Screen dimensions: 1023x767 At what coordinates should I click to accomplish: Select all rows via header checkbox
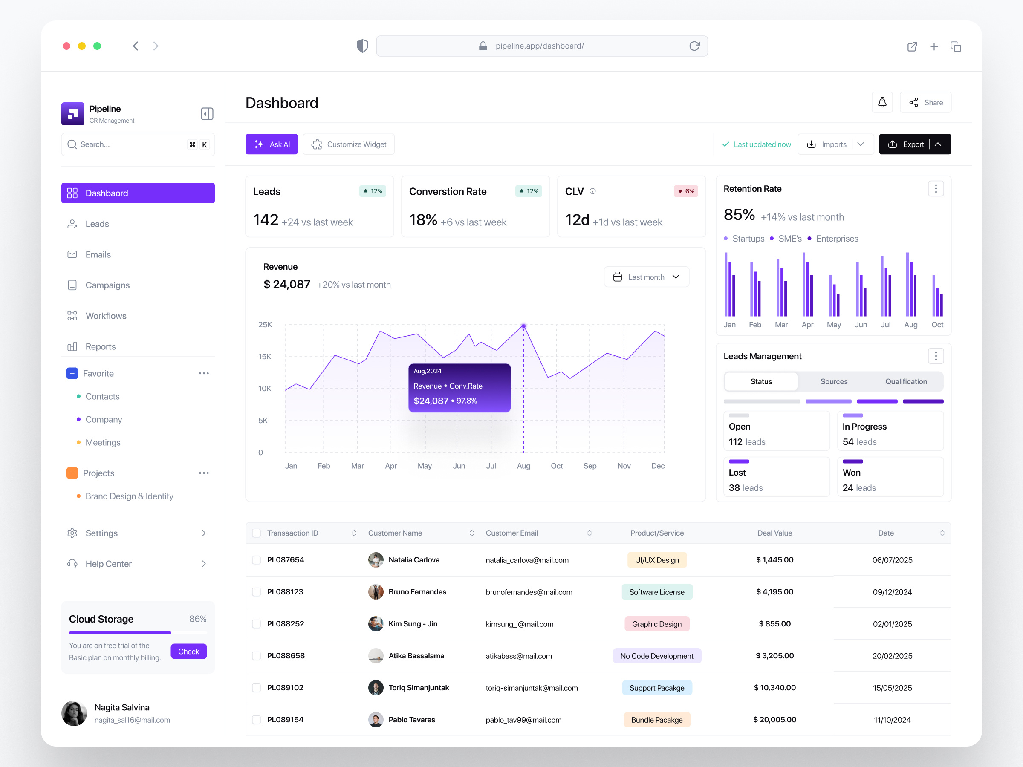tap(256, 533)
